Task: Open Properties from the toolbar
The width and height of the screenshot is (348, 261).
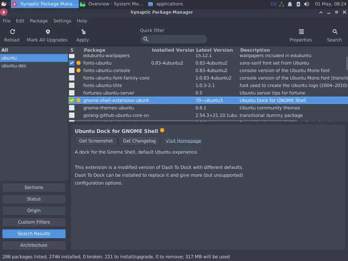Action: (x=301, y=35)
